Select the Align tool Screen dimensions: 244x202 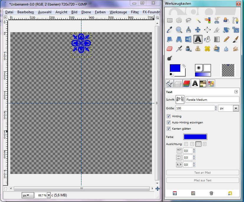coord(207,30)
